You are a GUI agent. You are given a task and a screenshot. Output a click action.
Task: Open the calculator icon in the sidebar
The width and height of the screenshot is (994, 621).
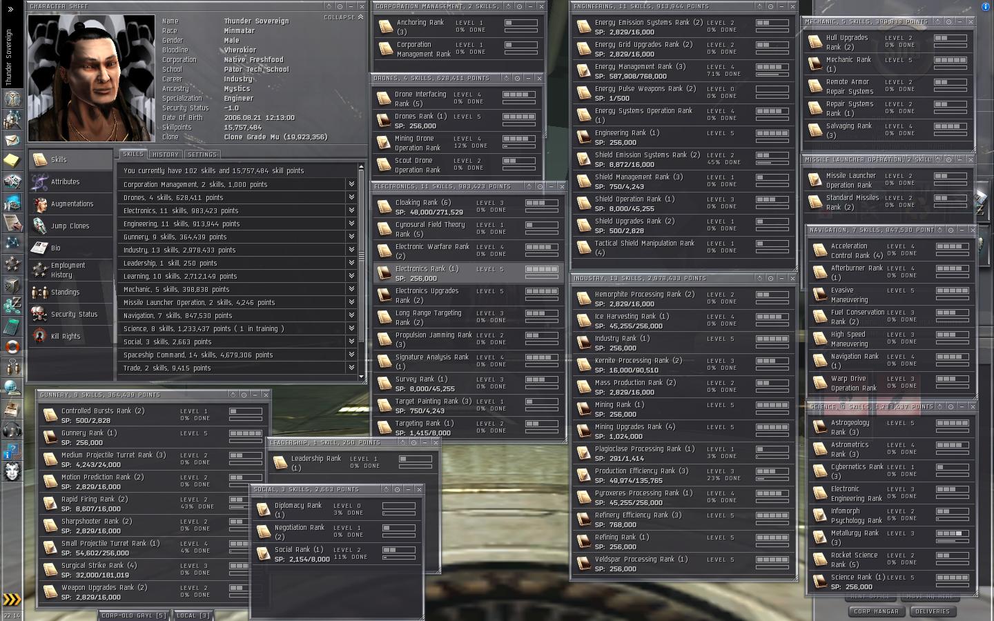(12, 326)
